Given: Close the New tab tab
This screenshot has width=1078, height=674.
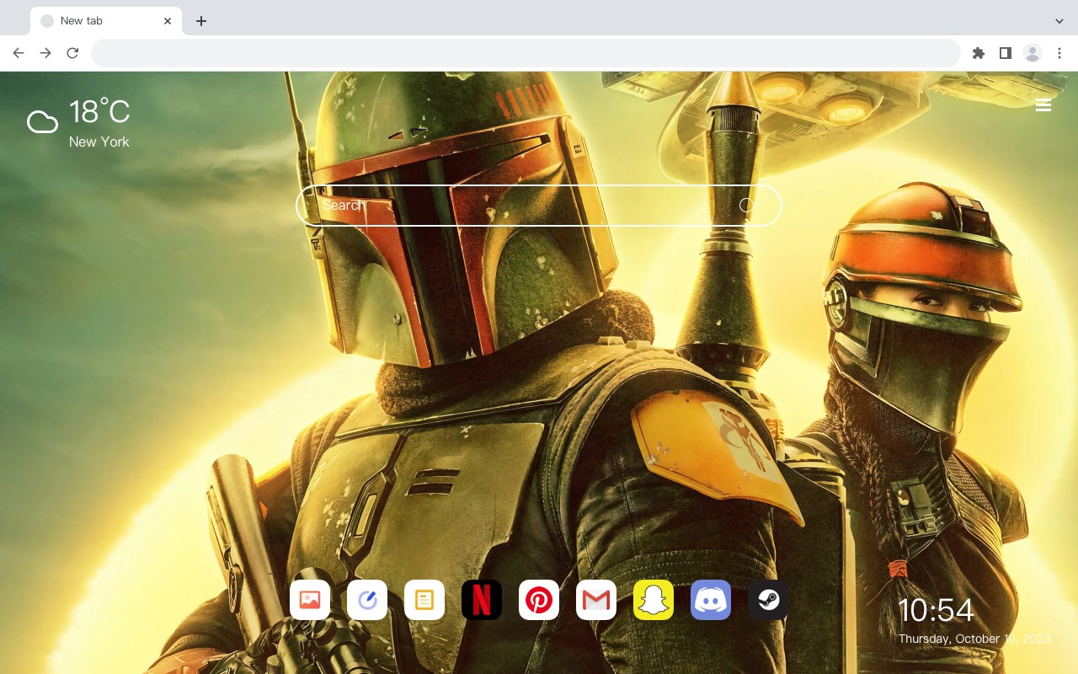Looking at the screenshot, I should 168,21.
